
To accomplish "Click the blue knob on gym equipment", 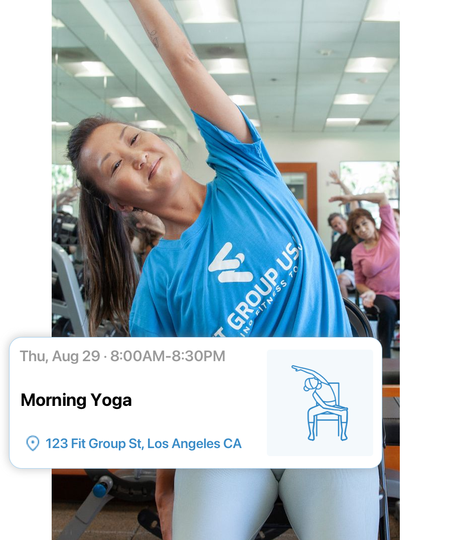I will point(100,489).
